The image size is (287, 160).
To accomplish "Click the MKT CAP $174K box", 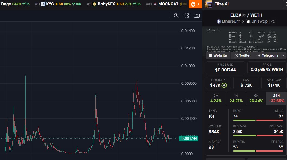I will 274,83.
